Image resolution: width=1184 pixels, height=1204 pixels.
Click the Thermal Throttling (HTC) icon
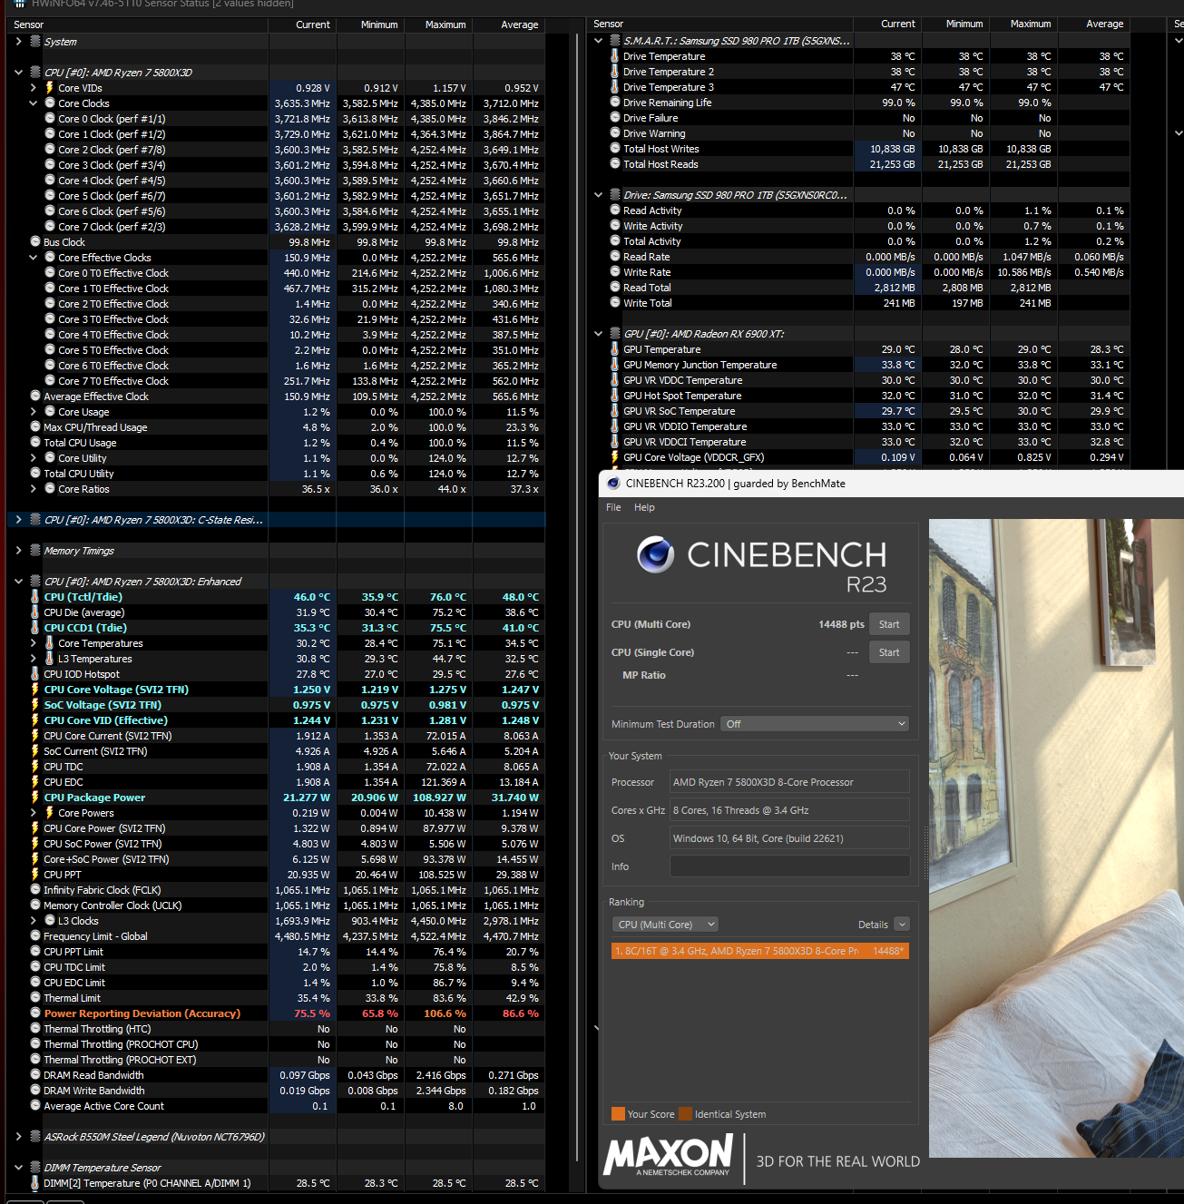tap(35, 1029)
